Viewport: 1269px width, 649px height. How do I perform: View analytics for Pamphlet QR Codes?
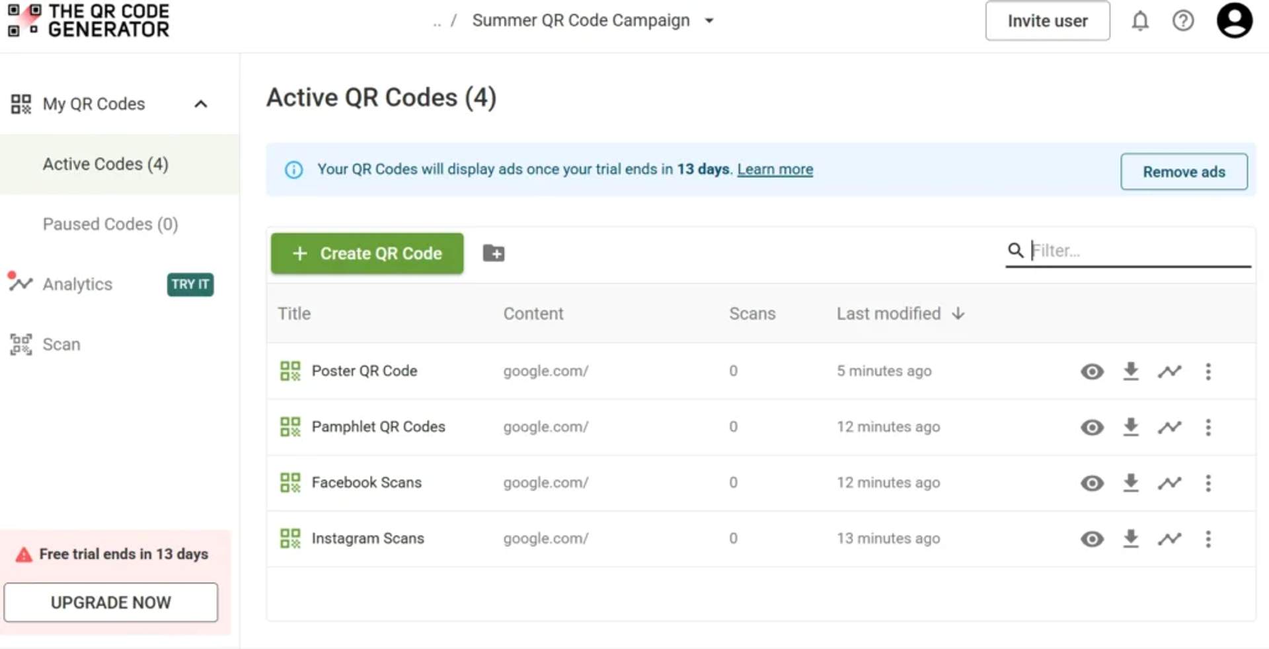(x=1169, y=427)
